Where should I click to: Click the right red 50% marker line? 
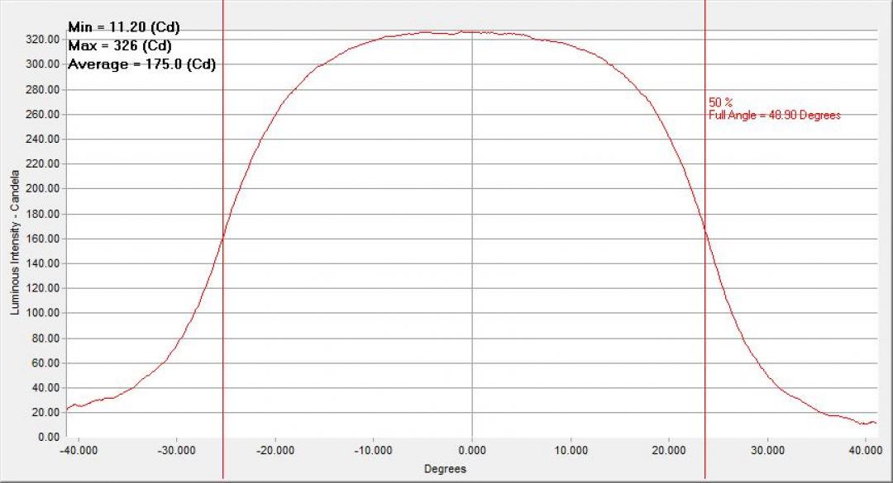(704, 330)
